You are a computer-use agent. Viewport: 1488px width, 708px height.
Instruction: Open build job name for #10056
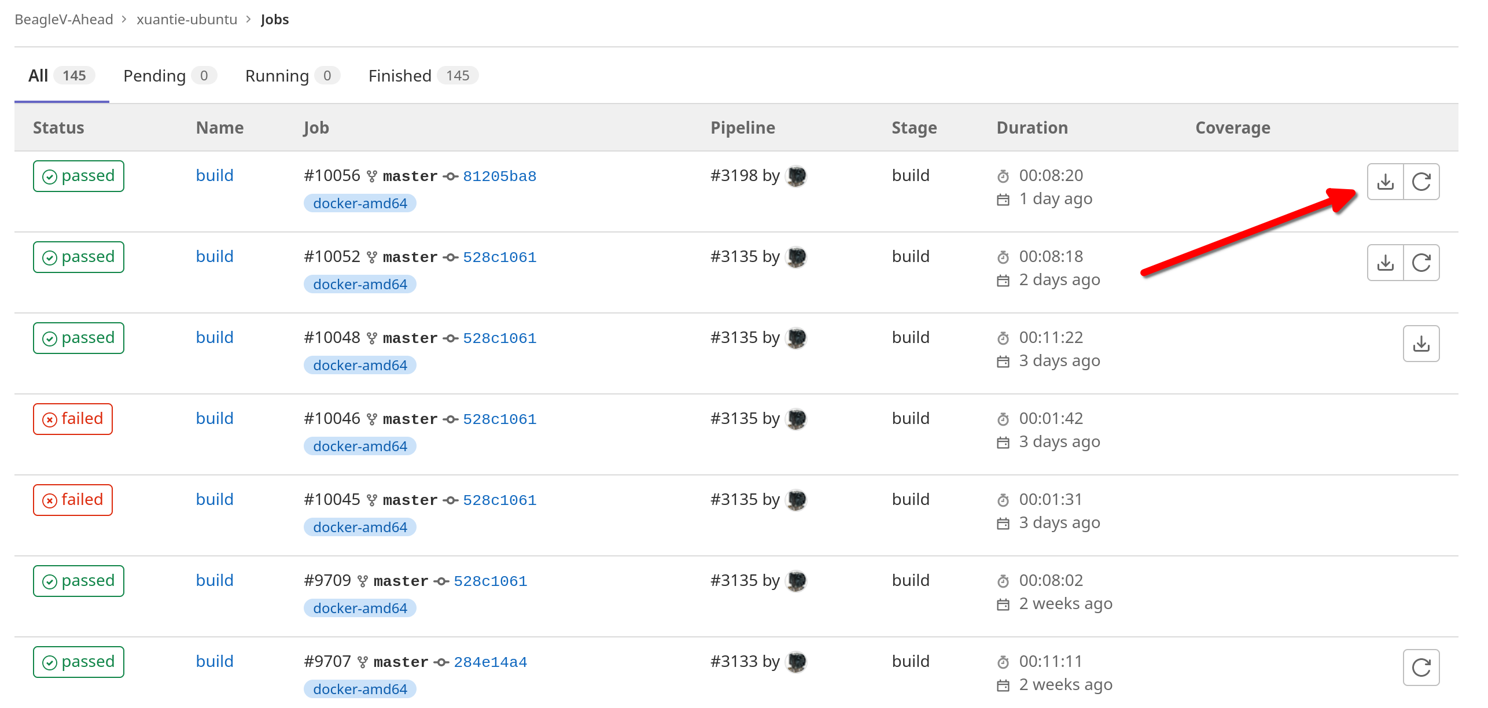pyautogui.click(x=215, y=176)
